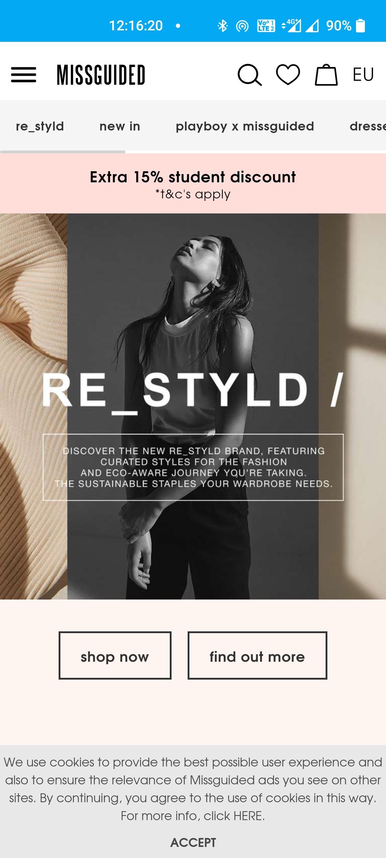Screen dimensions: 386x858
Task: Click the shop now button
Action: [x=115, y=655]
